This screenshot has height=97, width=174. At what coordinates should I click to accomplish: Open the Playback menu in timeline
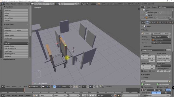click(x=29, y=95)
